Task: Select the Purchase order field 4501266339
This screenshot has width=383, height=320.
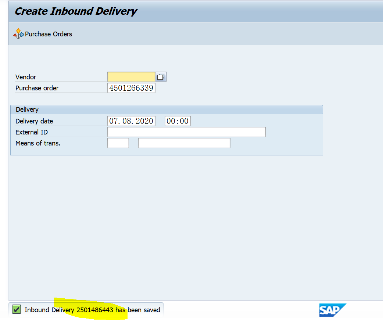Action: point(131,88)
